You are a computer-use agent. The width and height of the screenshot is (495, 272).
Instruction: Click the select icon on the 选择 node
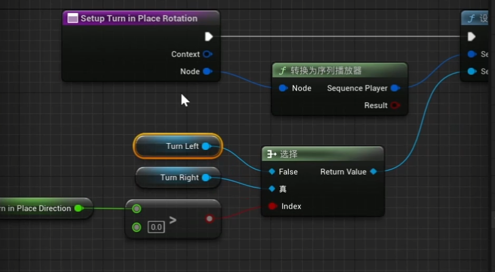272,154
